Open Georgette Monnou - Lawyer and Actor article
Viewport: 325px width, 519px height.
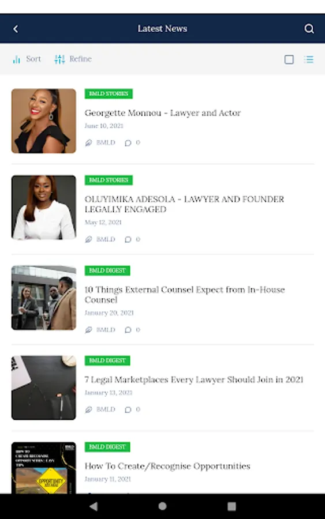[x=163, y=113]
